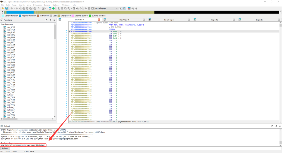The width and height of the screenshot is (282, 153).
Task: Click the Python command input field
Action: tap(146, 149)
